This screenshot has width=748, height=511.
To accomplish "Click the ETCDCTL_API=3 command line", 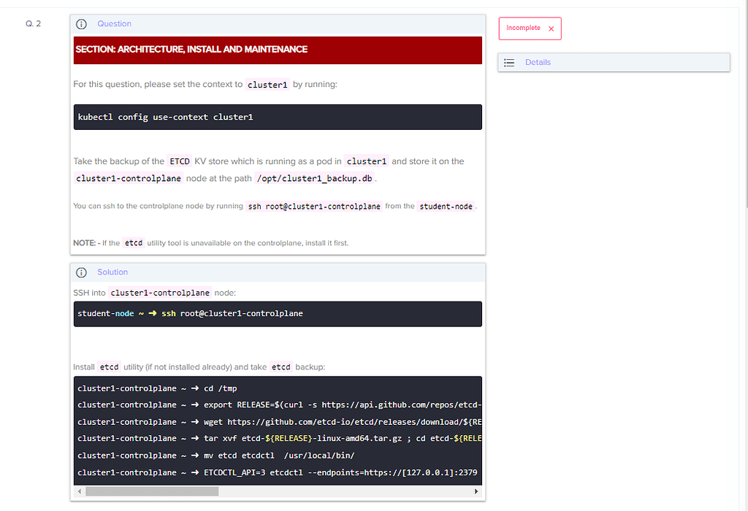I will click(278, 472).
